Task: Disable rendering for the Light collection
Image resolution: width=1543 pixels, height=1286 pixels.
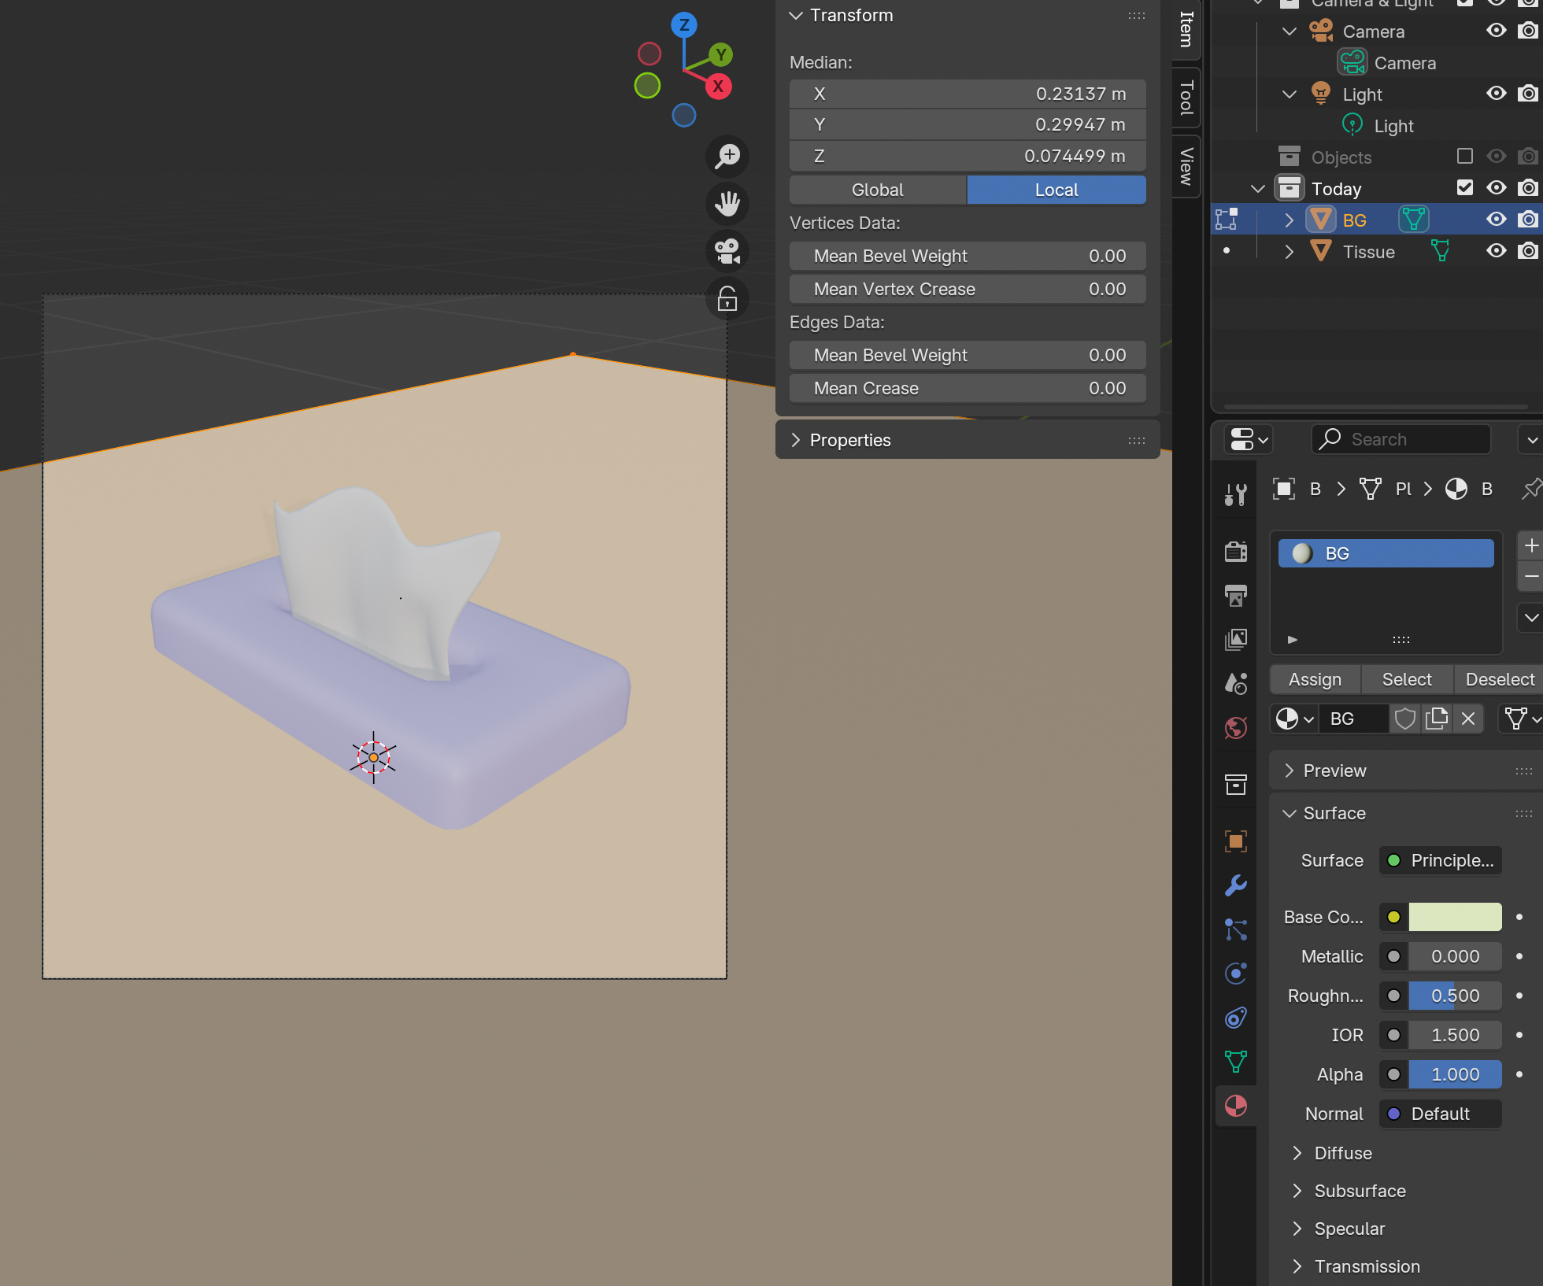Action: click(x=1527, y=94)
